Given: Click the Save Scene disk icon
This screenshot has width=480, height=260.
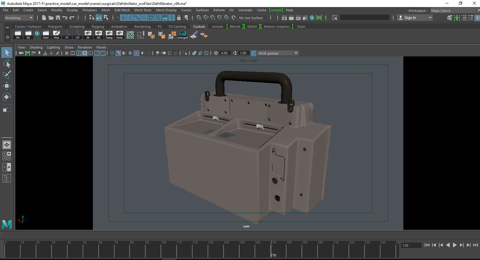Looking at the screenshot, I should pyautogui.click(x=58, y=18).
